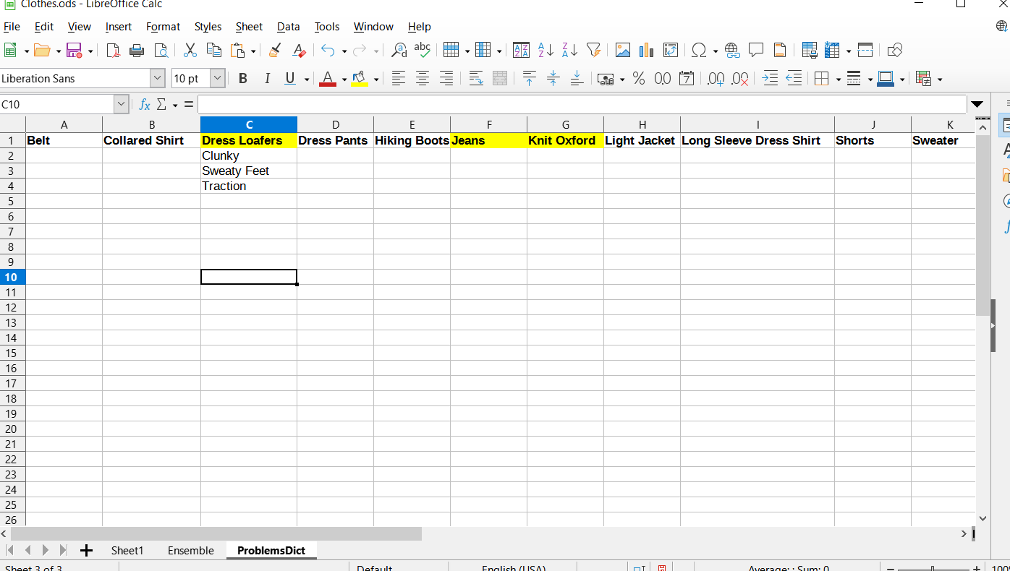Open the font color dropdown arrow
This screenshot has height=571, width=1010.
[344, 79]
